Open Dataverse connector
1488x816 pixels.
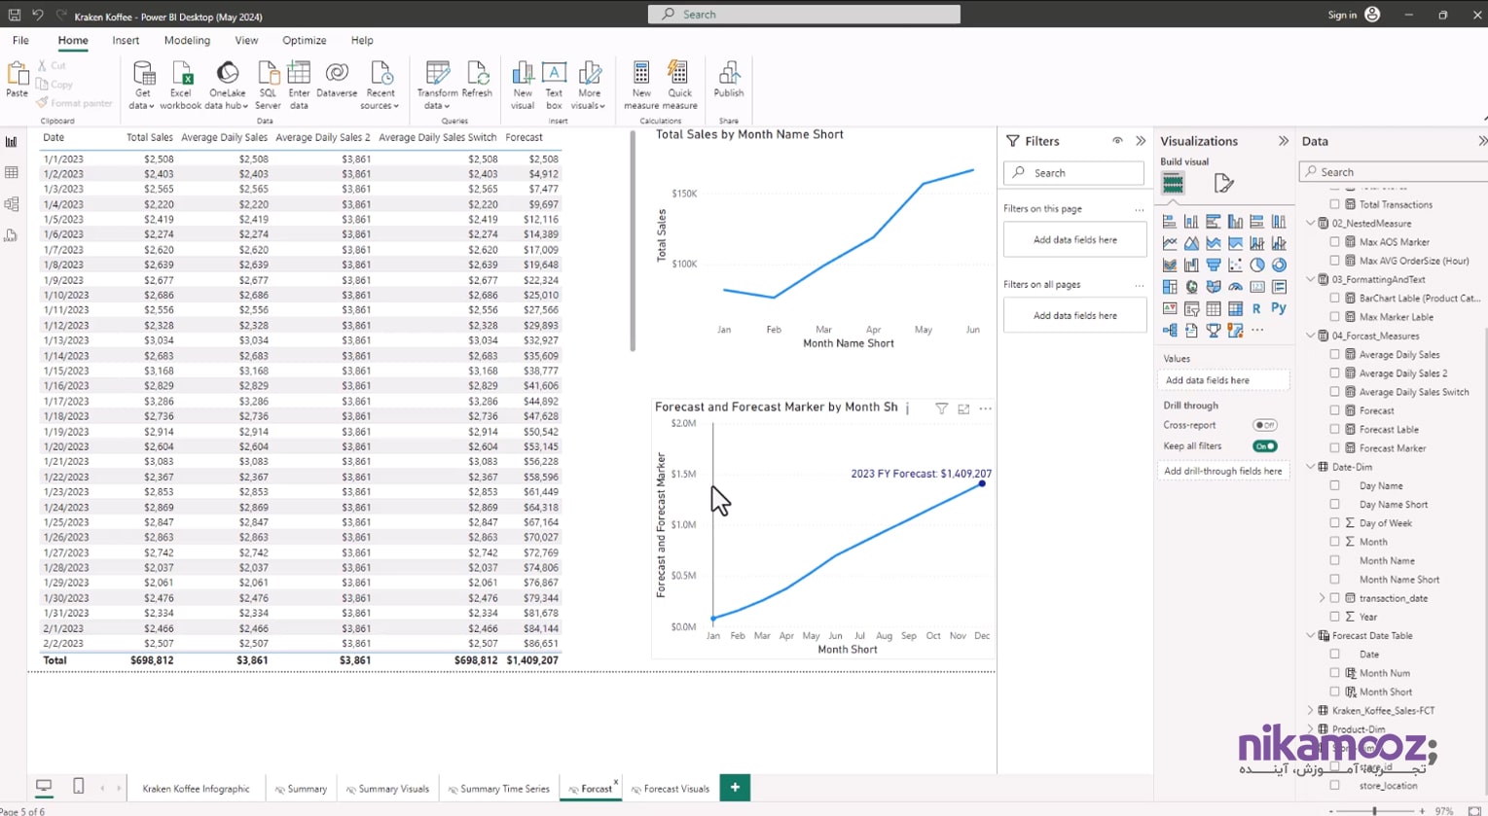click(337, 80)
